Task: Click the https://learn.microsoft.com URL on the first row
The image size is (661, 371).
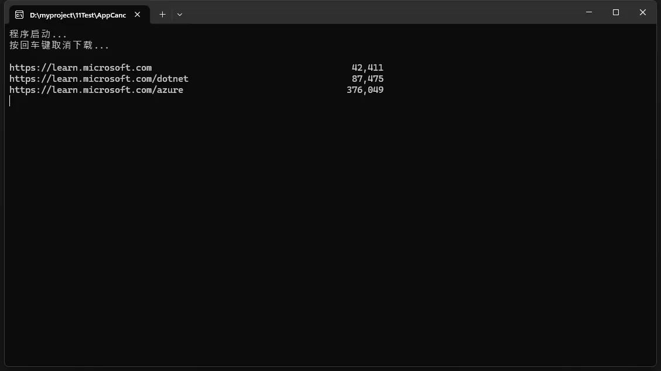Action: 80,68
